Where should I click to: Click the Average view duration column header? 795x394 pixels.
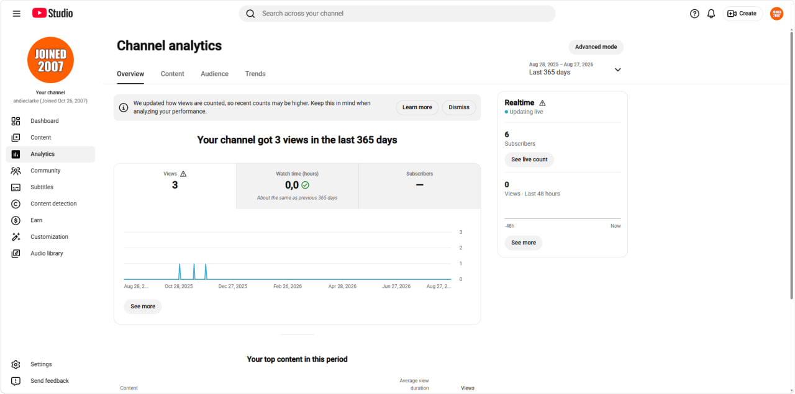pos(414,384)
